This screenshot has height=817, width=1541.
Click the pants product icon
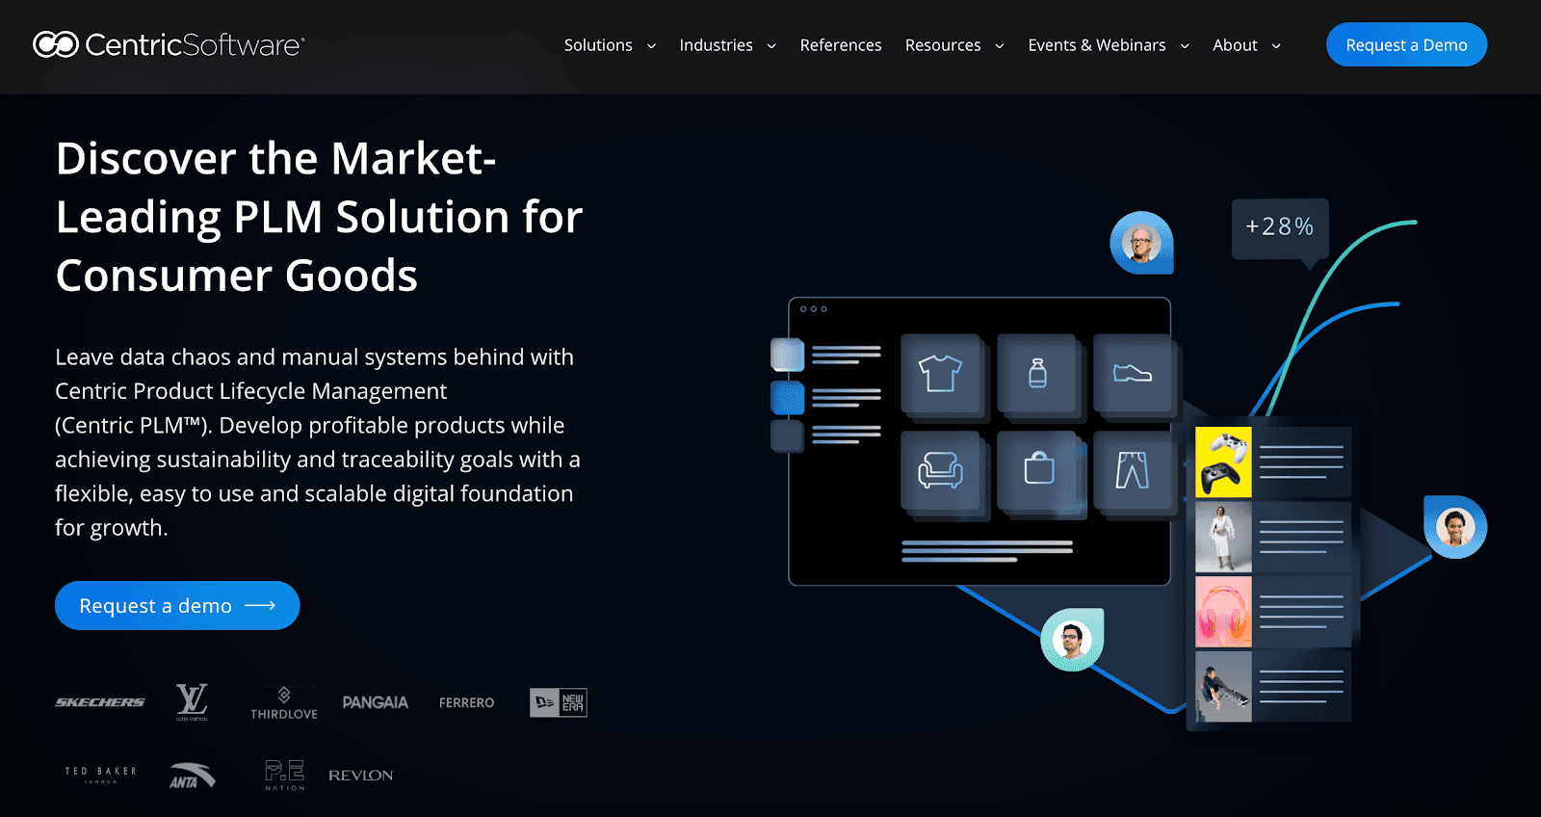coord(1133,470)
